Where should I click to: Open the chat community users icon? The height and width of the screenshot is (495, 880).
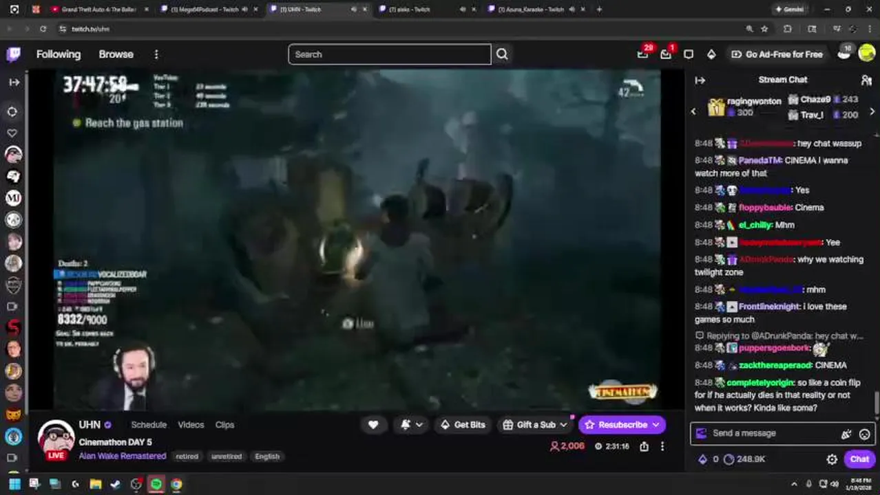(x=866, y=80)
